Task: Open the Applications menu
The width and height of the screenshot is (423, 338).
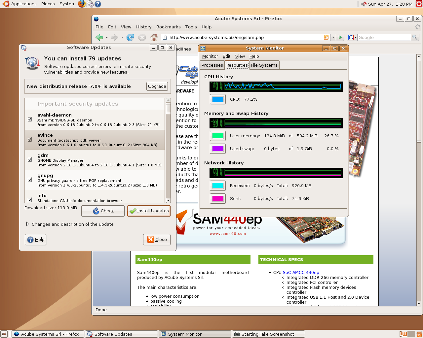Action: click(24, 4)
